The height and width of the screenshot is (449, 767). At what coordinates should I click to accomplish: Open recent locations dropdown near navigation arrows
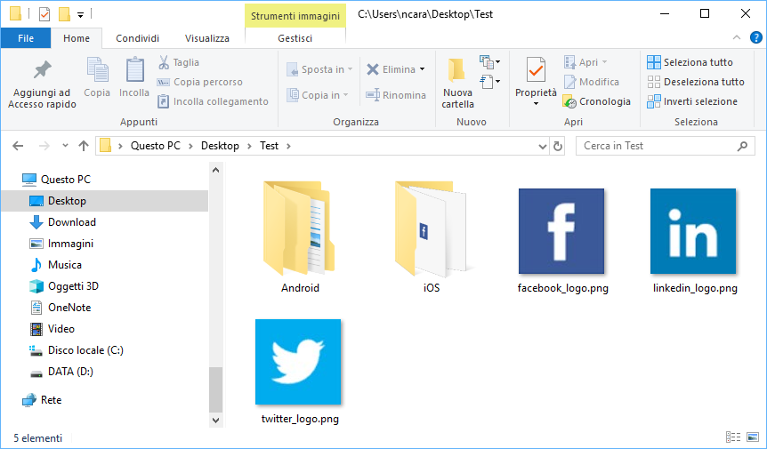coord(66,146)
